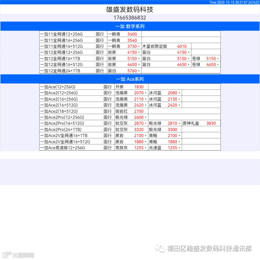
Task: Click 苍绿 price 4650 in 16+512G row
Action: [211, 64]
